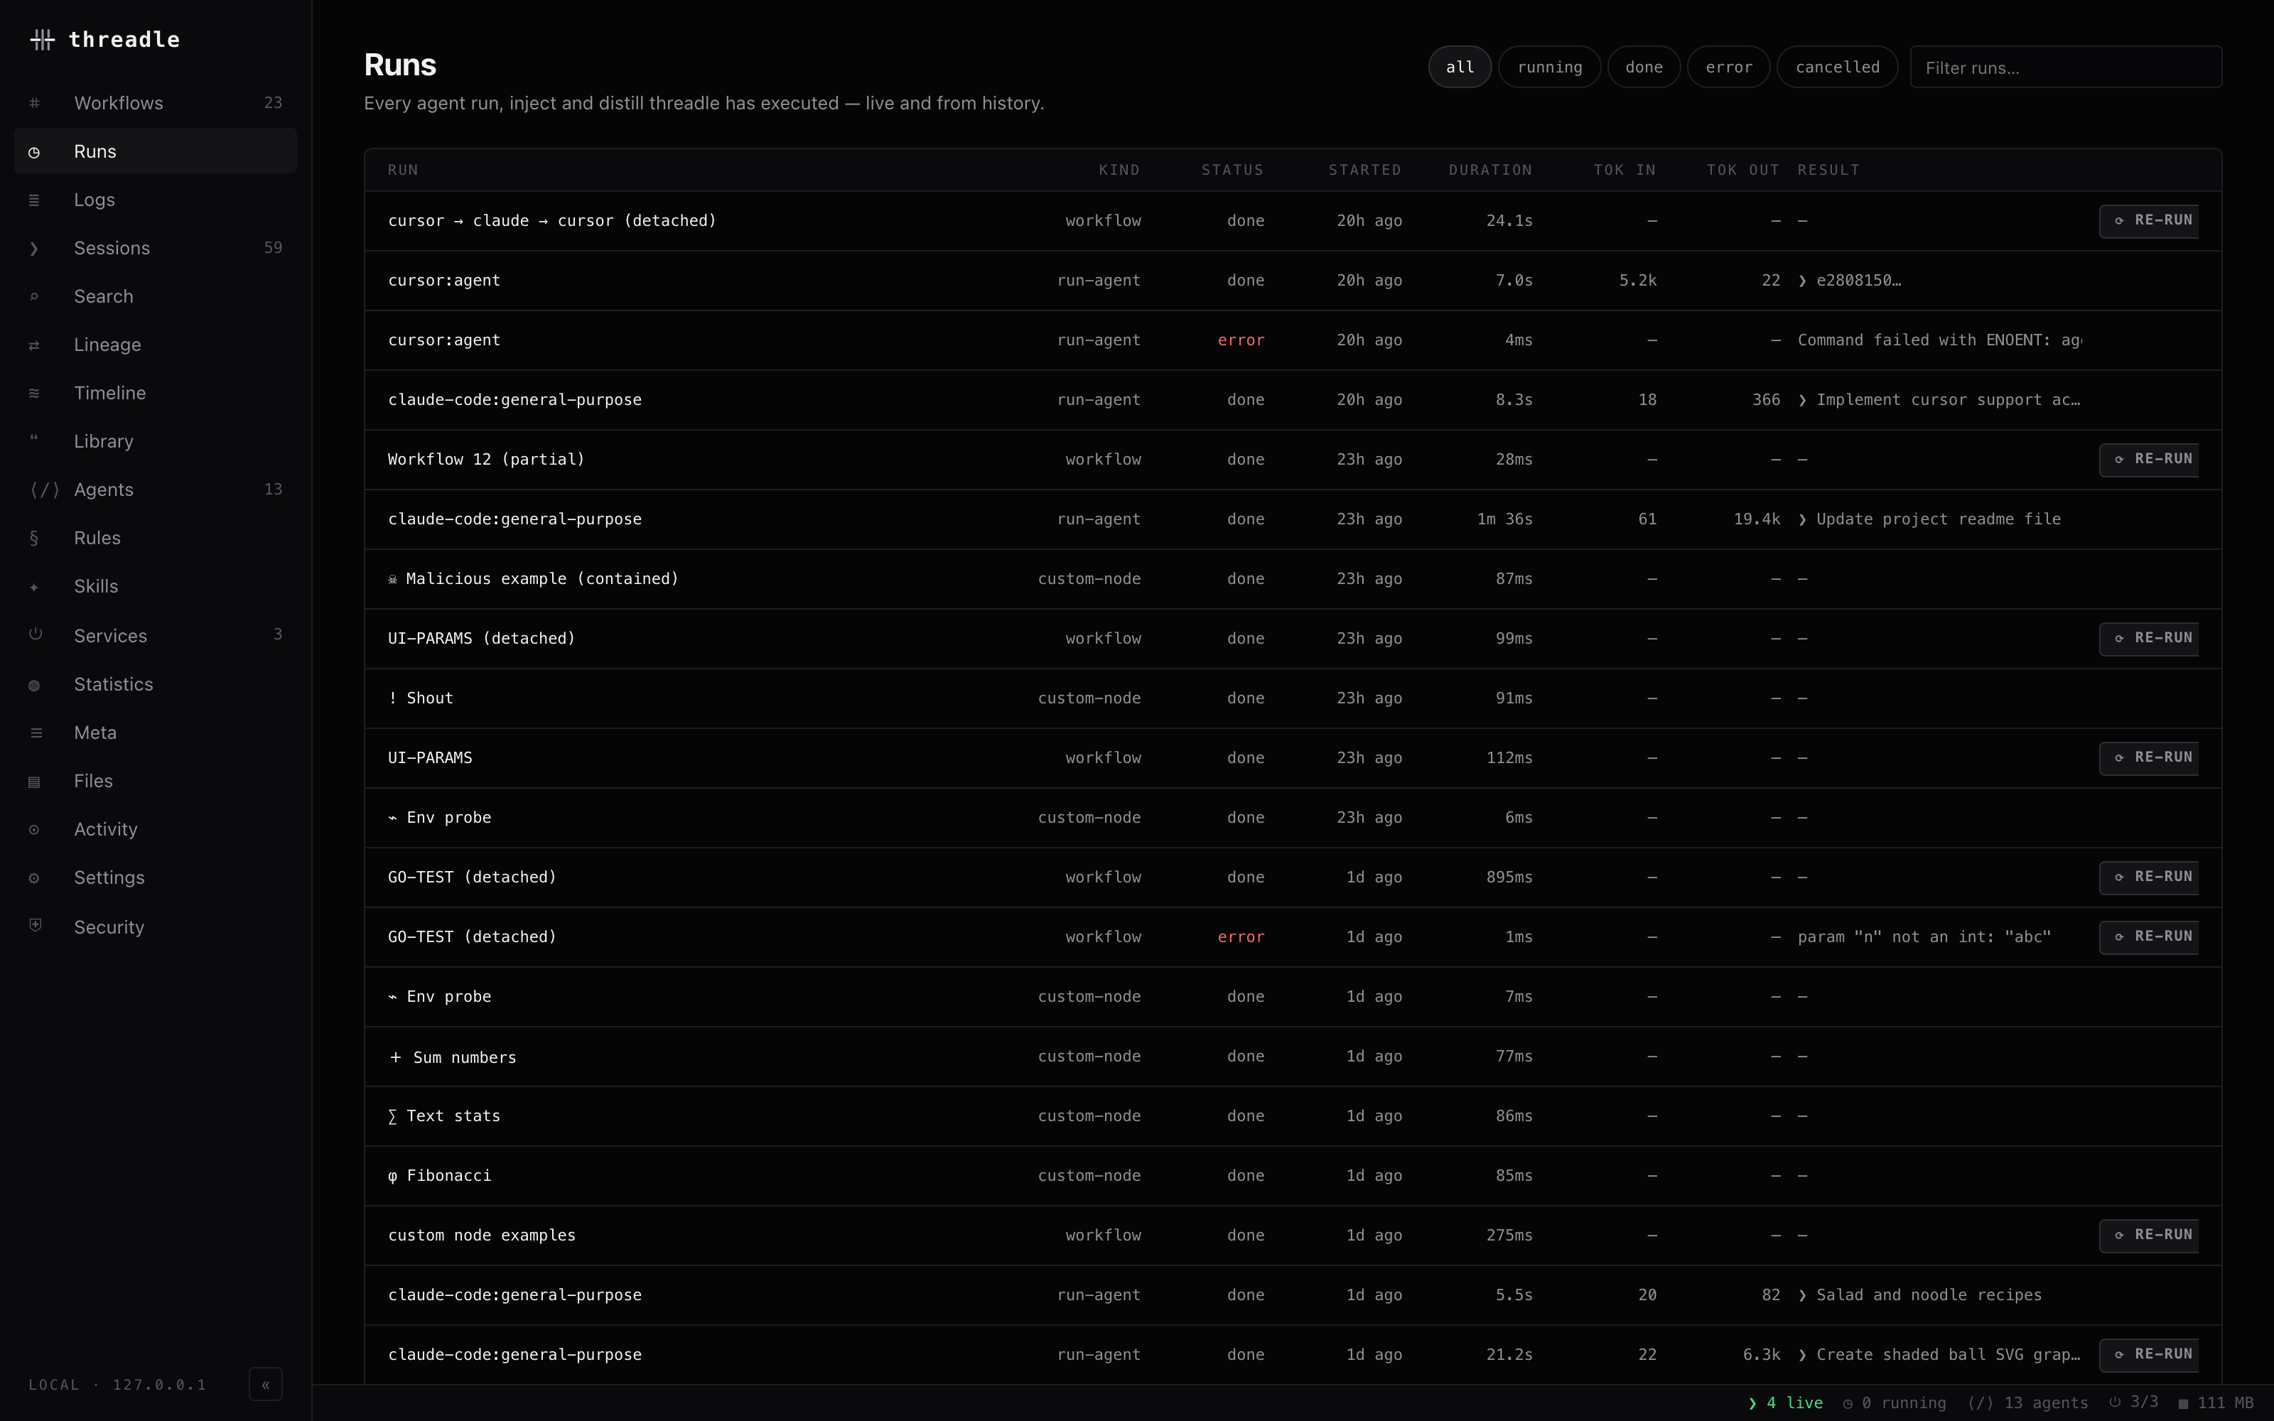Click 'Command failed with ENOENT' error result
This screenshot has height=1421, width=2274.
(x=1939, y=340)
